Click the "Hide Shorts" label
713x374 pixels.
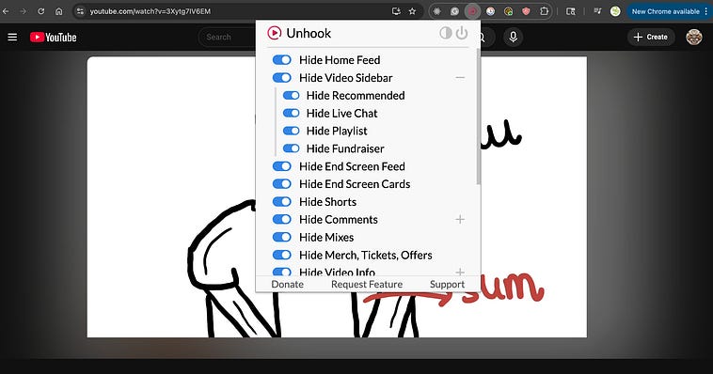click(x=327, y=202)
